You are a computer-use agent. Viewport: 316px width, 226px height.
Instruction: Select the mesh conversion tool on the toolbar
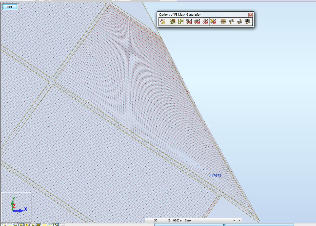248,22
